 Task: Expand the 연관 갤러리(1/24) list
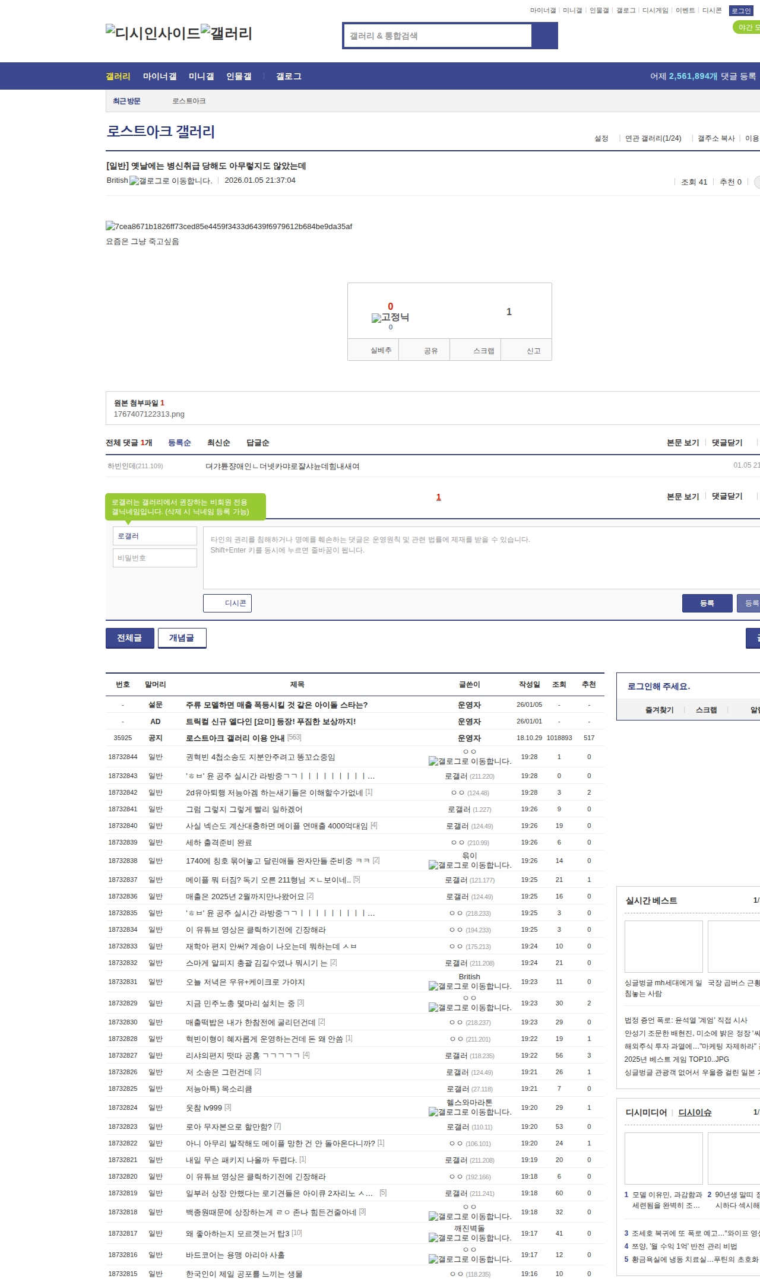[653, 138]
